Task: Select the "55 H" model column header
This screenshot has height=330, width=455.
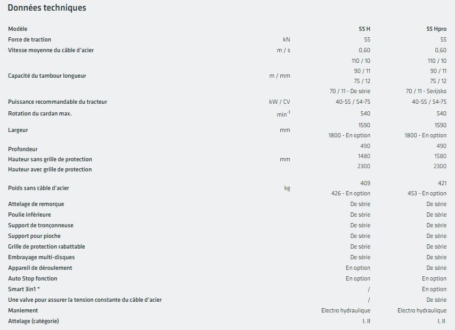Action: [364, 29]
